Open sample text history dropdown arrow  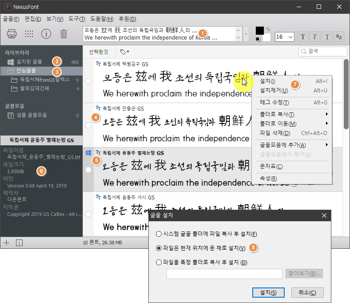[246, 34]
